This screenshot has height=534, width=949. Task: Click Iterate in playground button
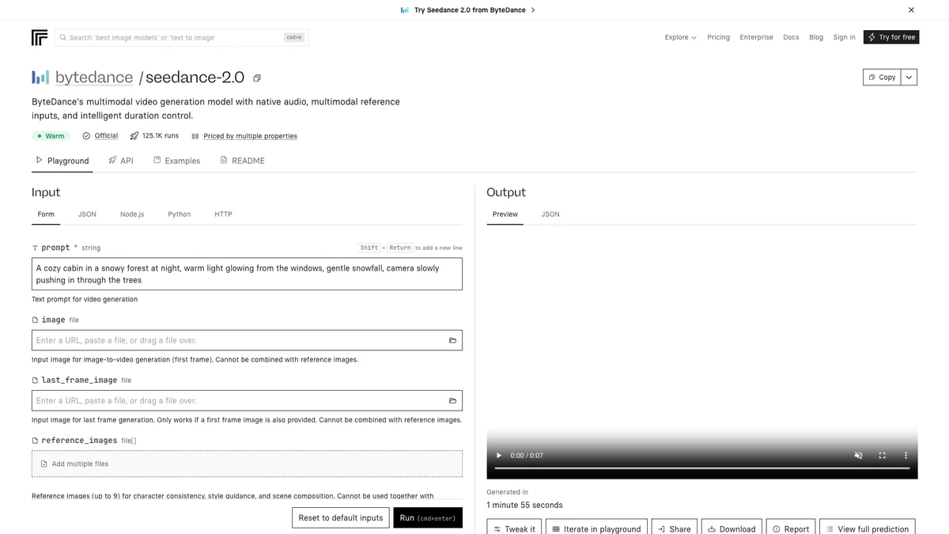[597, 528]
